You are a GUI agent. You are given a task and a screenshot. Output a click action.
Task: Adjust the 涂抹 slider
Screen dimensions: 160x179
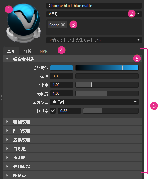tap(107, 76)
